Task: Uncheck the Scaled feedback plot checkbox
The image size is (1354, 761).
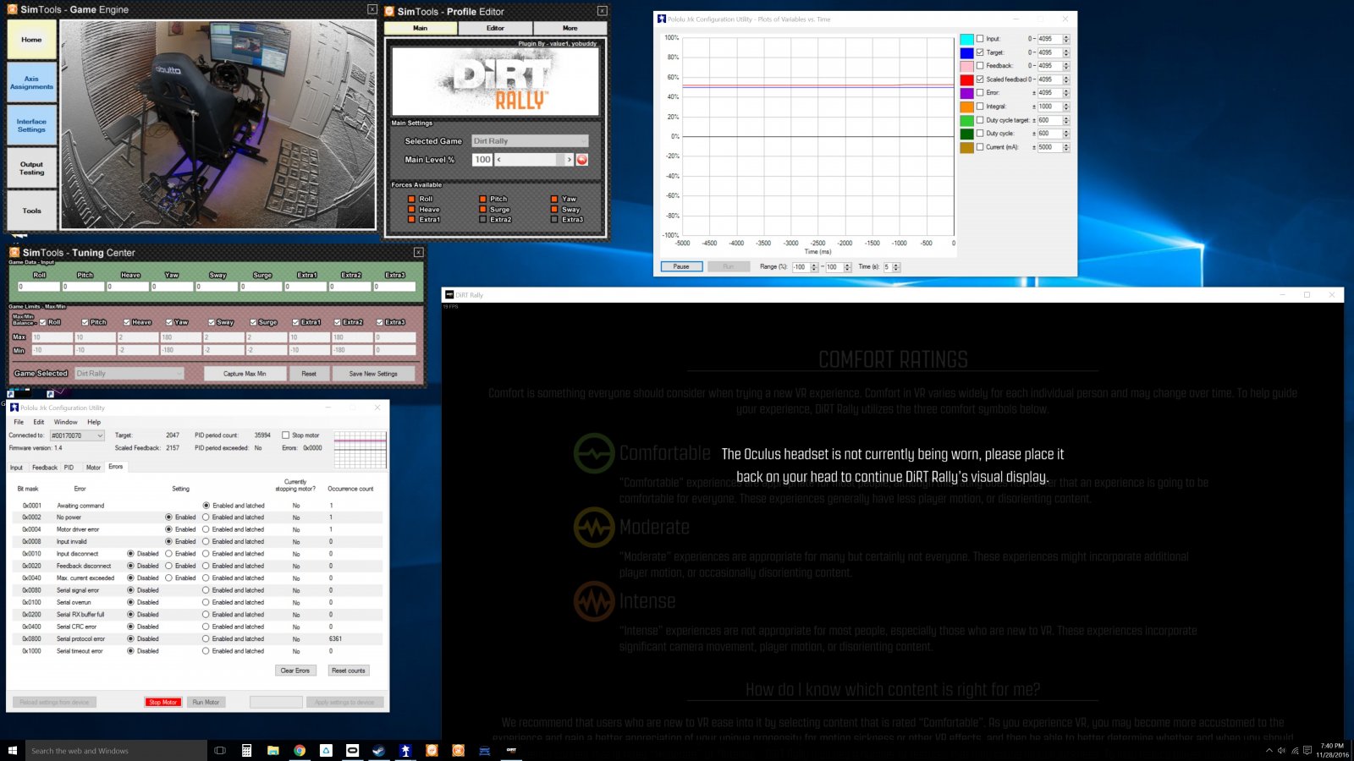Action: coord(980,79)
